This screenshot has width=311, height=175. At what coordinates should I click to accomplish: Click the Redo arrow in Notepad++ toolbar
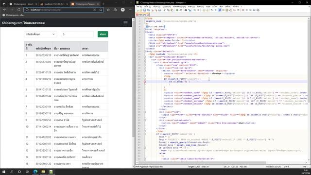180,10
